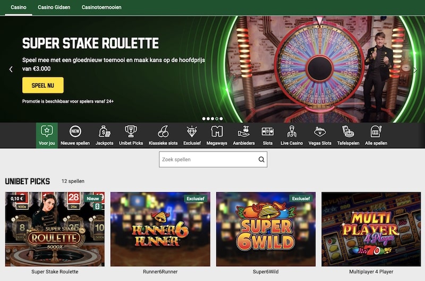This screenshot has width=425, height=281.
Task: Select the second banner carousel dot
Action: pyautogui.click(x=208, y=118)
